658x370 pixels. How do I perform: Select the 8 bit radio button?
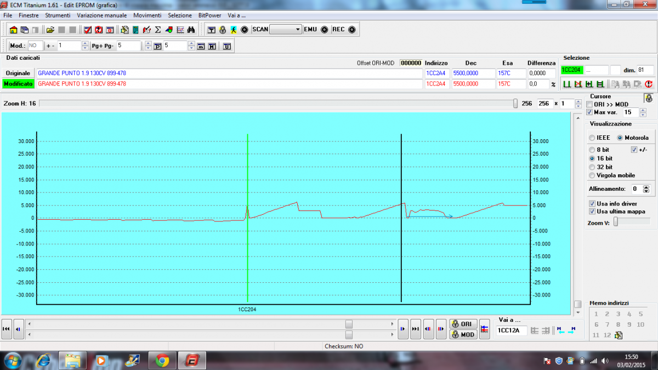coord(592,150)
